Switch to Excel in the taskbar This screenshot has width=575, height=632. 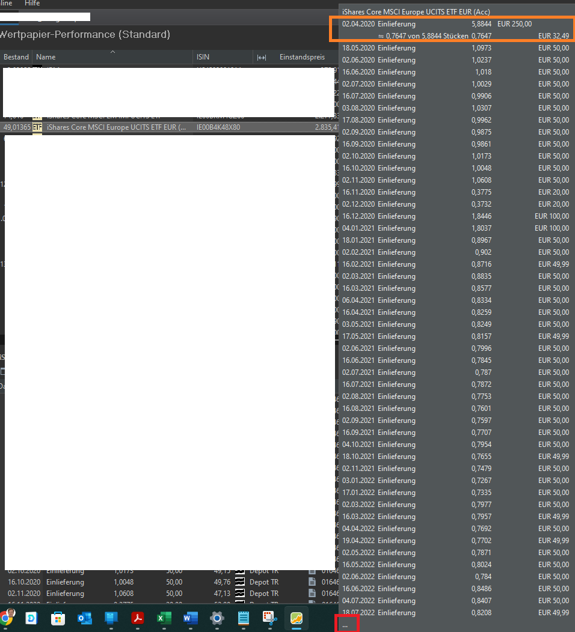(164, 618)
